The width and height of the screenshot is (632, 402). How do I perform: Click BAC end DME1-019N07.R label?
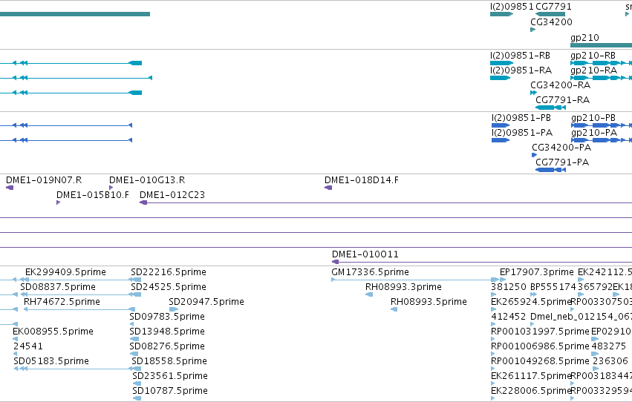[44, 180]
